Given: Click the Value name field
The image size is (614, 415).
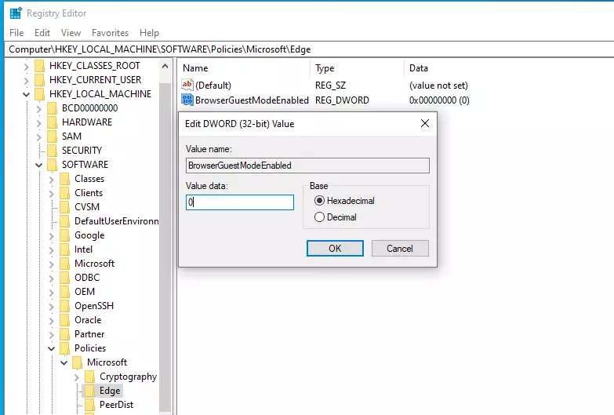Looking at the screenshot, I should 307,166.
